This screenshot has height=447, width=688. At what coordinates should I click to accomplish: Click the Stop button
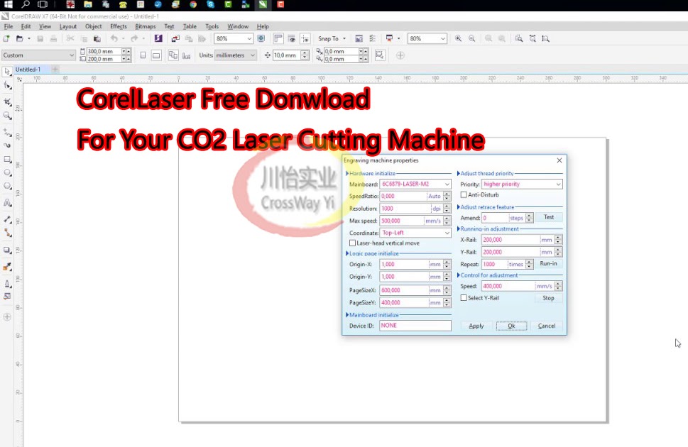548,298
